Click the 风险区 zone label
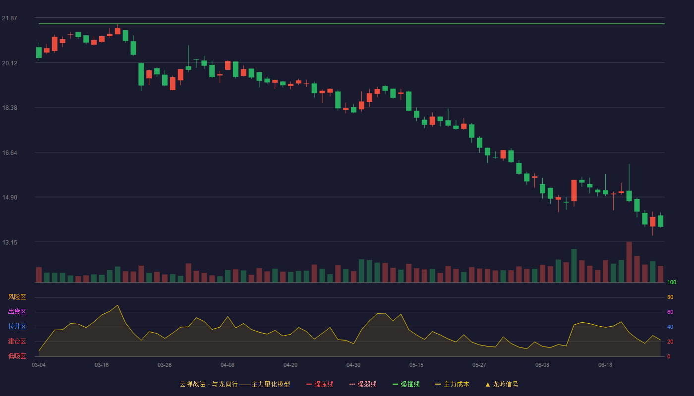Screen dimensions: 694x396 point(17,297)
